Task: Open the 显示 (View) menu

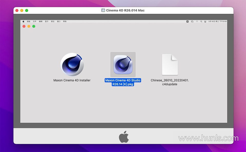Action: 47,21
